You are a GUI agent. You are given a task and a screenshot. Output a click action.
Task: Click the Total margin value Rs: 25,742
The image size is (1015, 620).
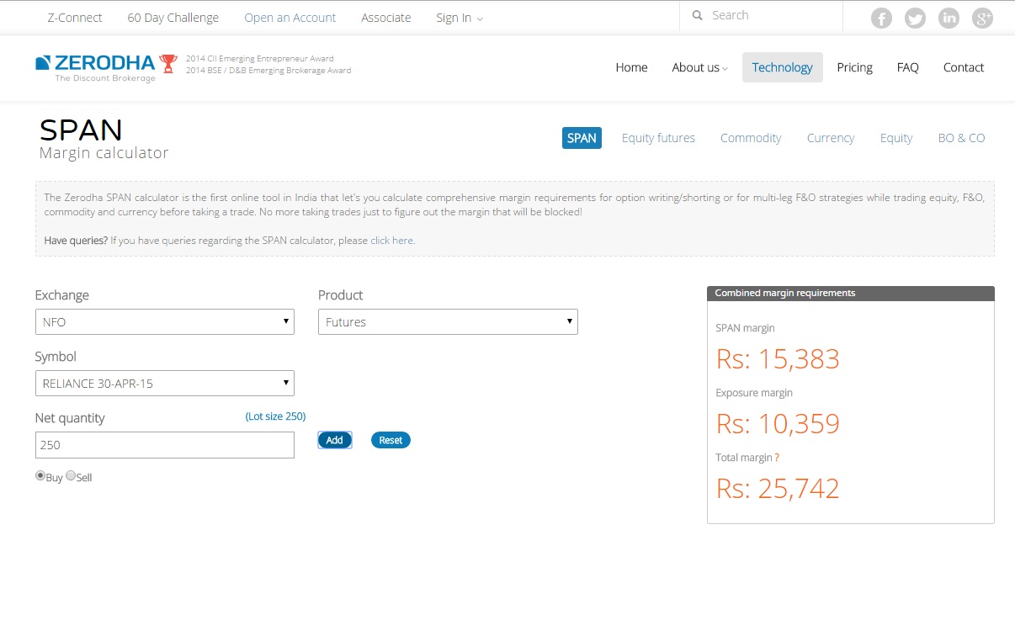point(778,489)
